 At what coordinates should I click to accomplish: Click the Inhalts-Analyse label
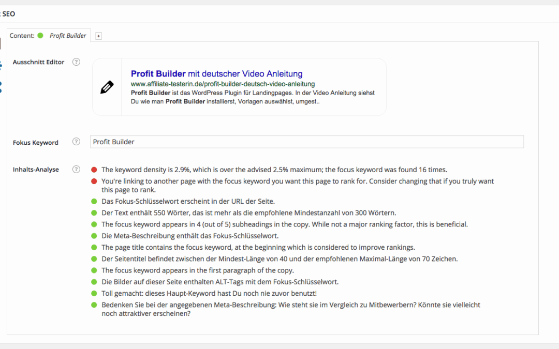click(x=36, y=170)
